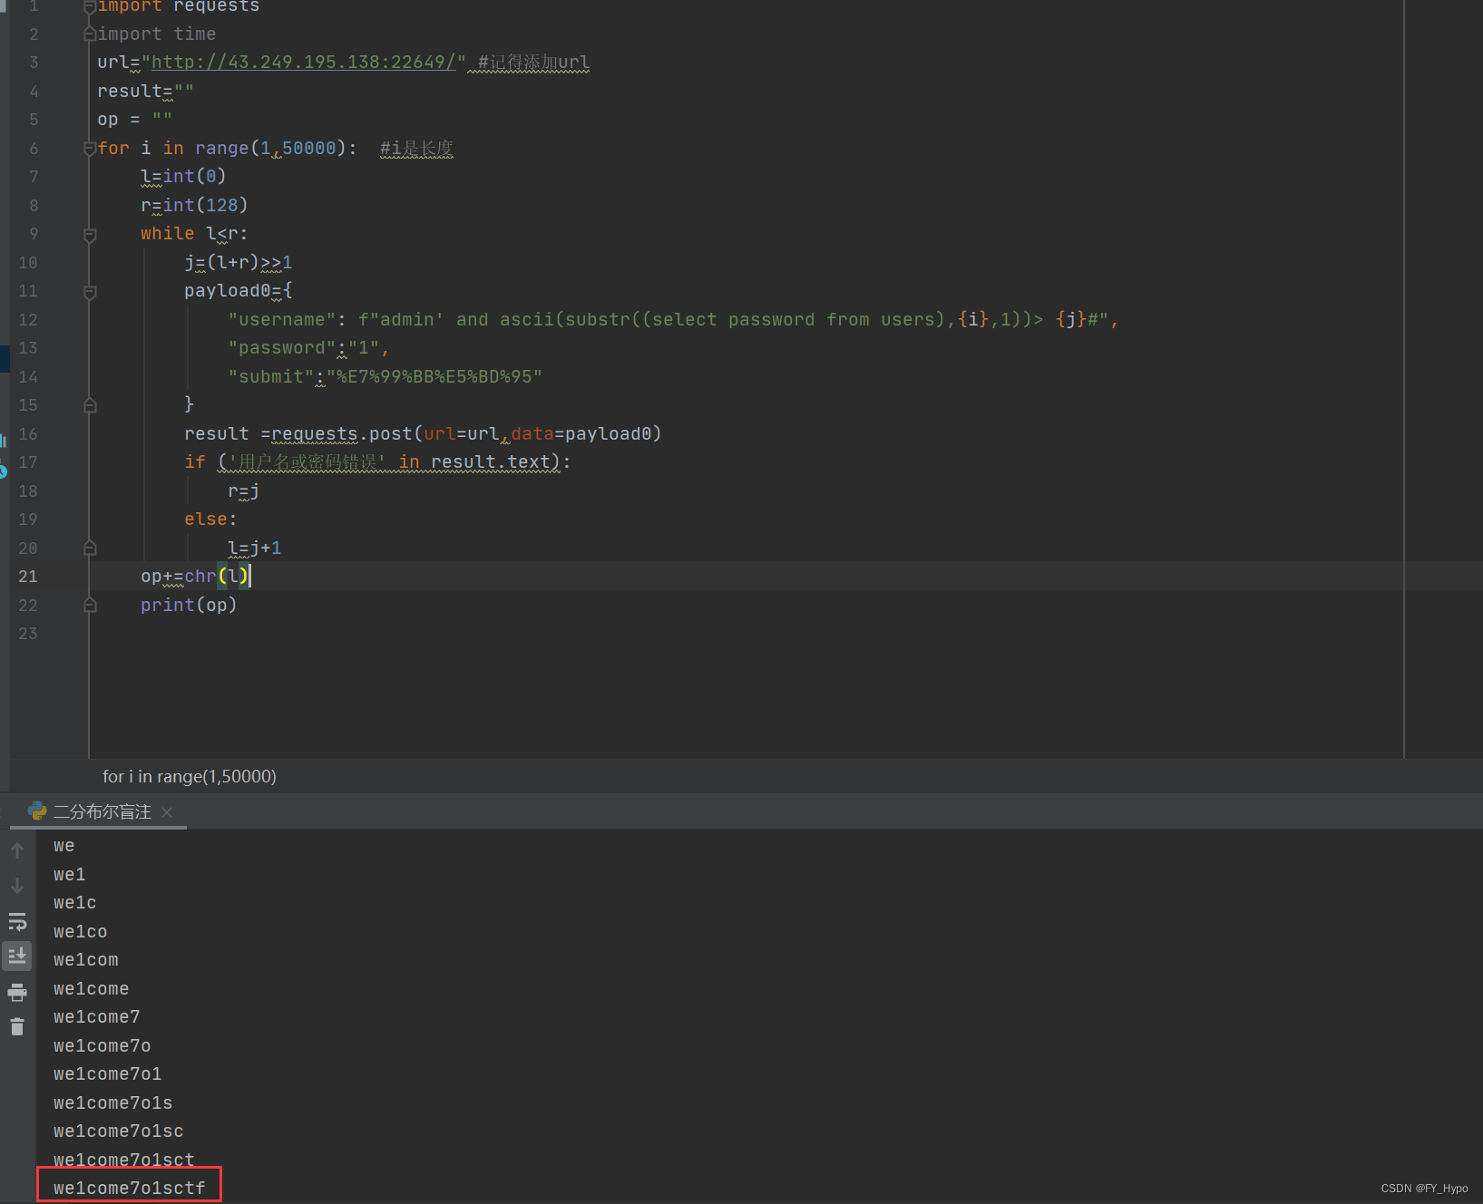Click the console output line 'we1come7o'
This screenshot has width=1483, height=1204.
point(102,1045)
